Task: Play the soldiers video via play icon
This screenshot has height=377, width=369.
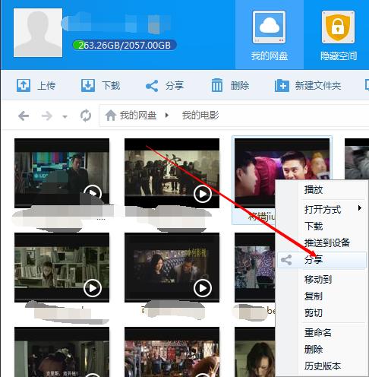Action: click(x=203, y=194)
